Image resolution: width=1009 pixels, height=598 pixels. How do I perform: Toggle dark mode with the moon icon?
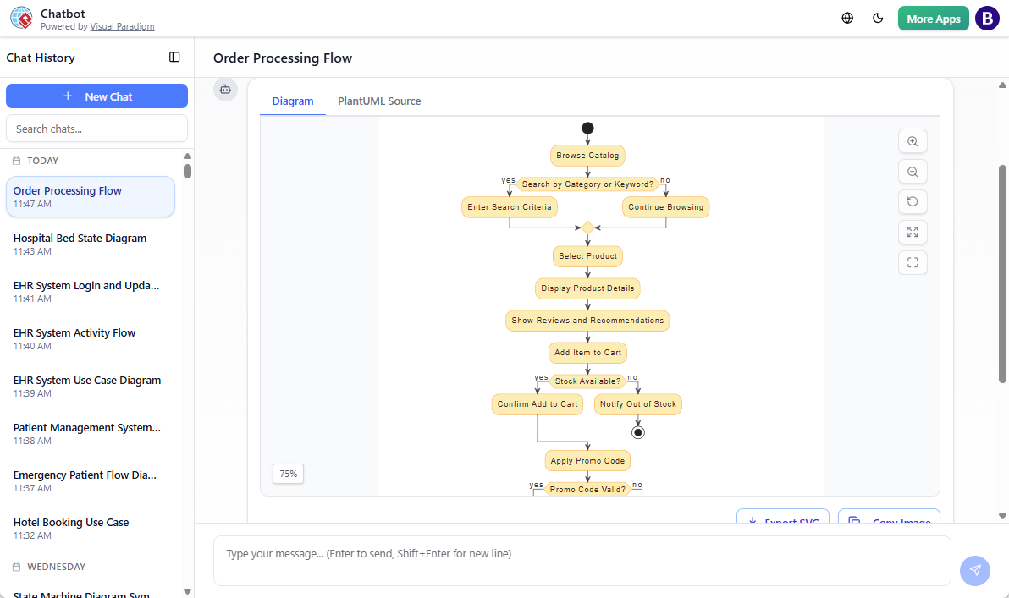(878, 18)
